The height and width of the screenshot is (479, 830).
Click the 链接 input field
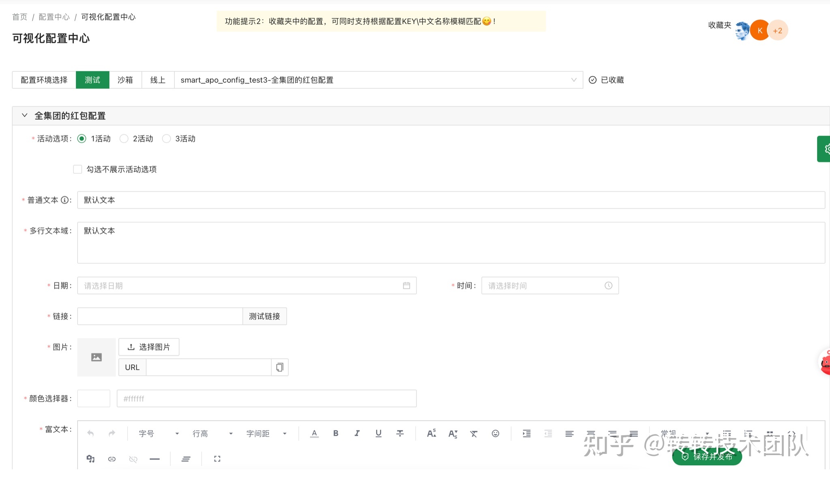(x=160, y=316)
